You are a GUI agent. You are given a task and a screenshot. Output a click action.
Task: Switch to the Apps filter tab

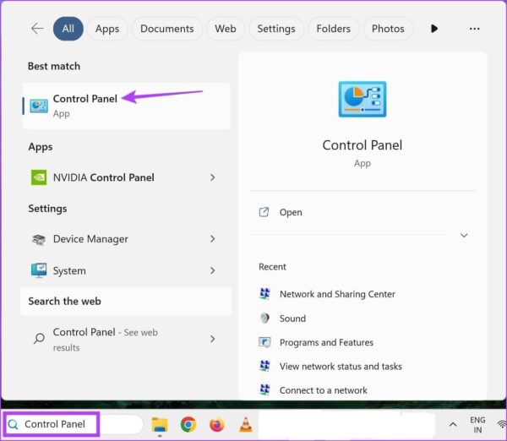(107, 29)
